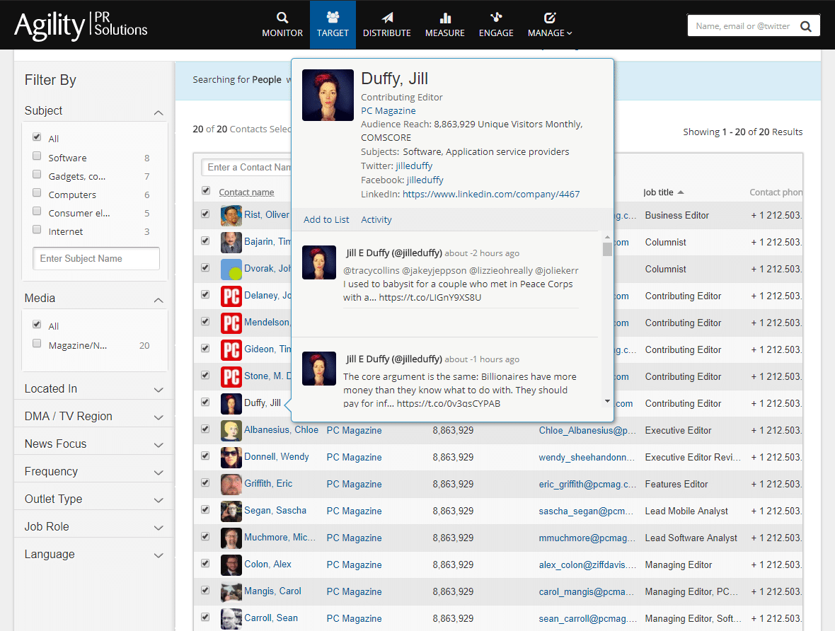
Task: Click the Agility PR Solutions logo
Action: (x=81, y=25)
